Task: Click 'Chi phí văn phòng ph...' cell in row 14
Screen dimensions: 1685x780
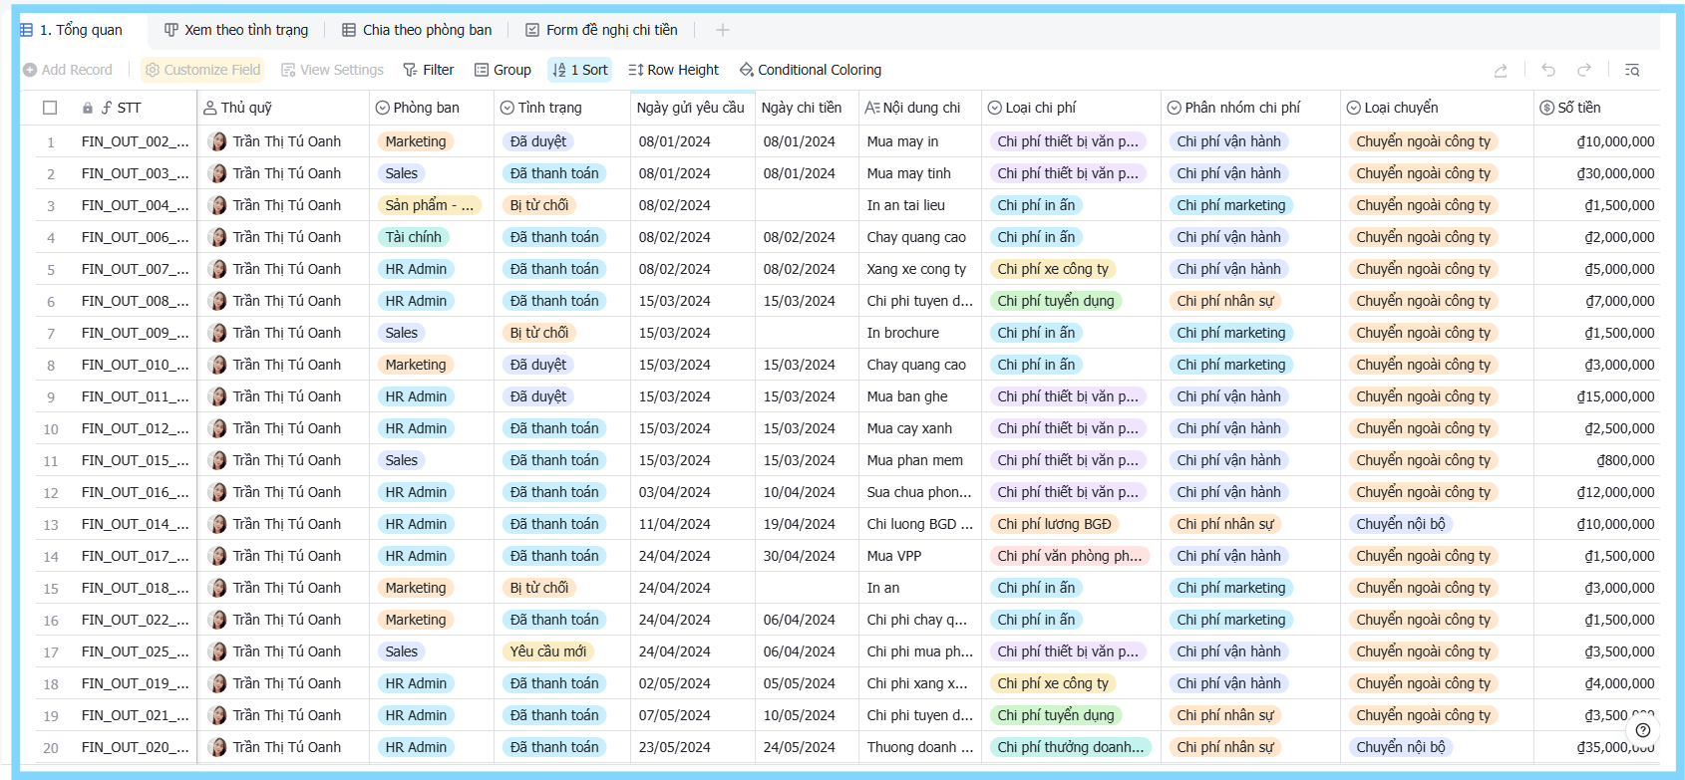Action: [1070, 556]
